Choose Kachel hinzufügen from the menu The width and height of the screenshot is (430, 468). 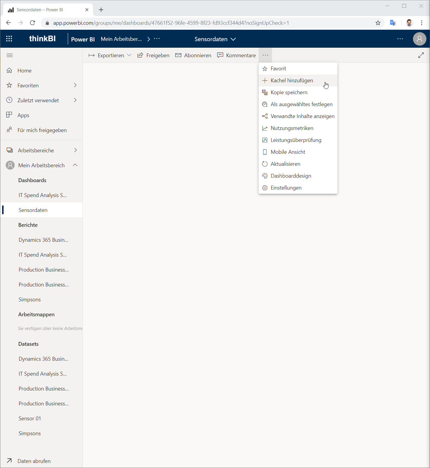click(x=298, y=80)
